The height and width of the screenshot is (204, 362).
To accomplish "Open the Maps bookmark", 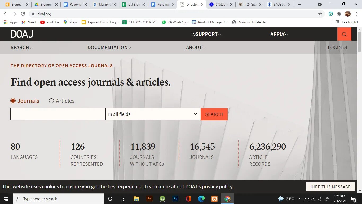I will tap(70, 22).
